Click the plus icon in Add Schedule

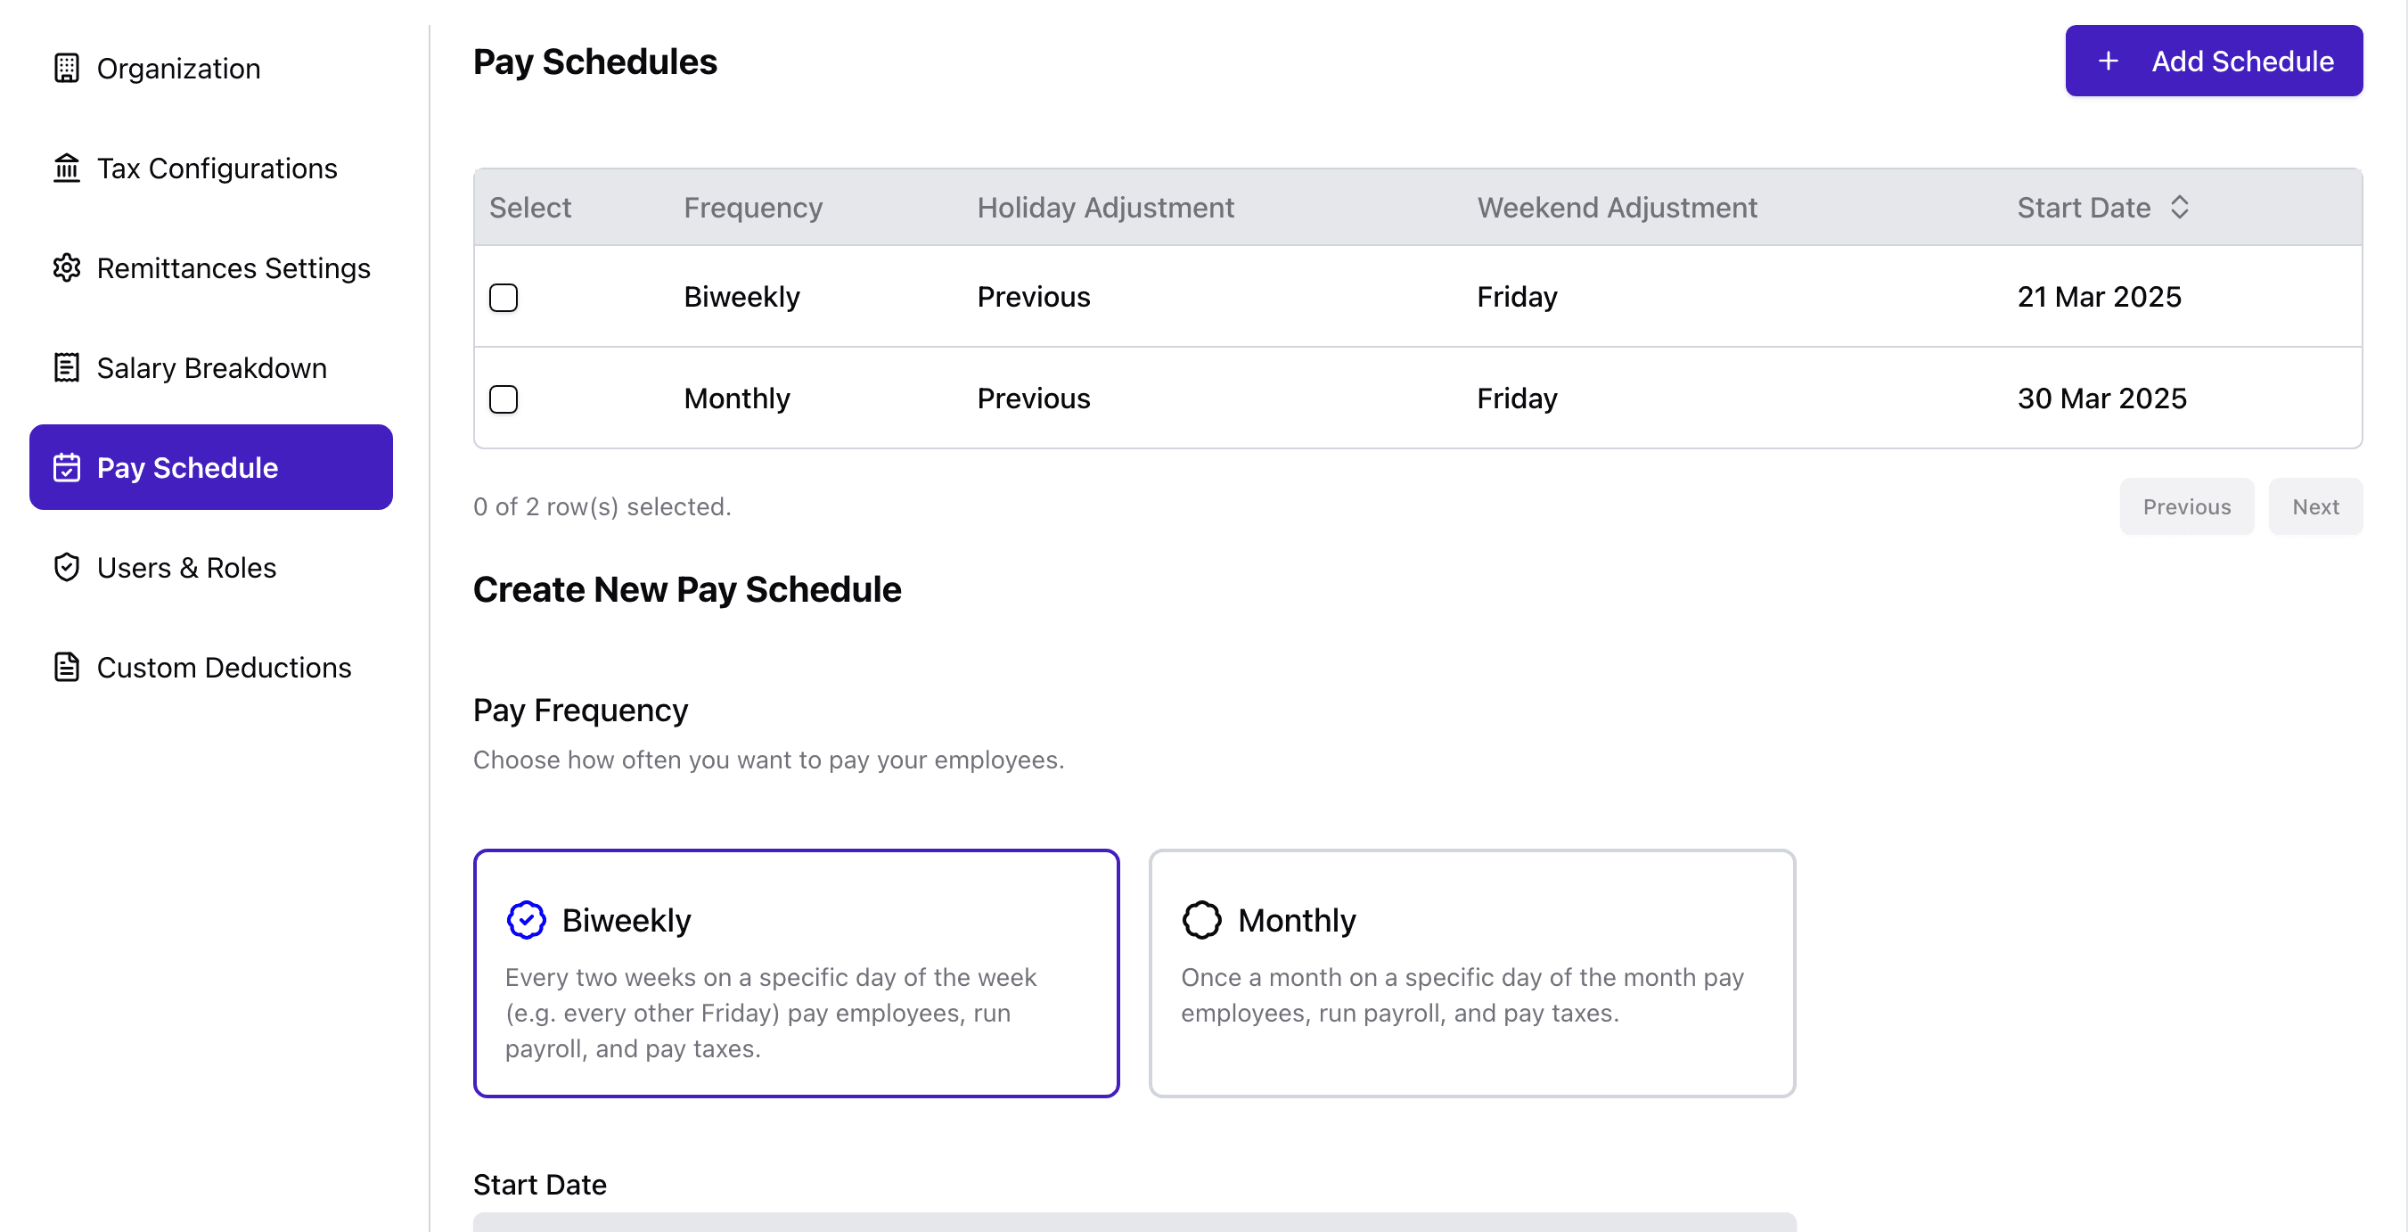[x=2108, y=62]
